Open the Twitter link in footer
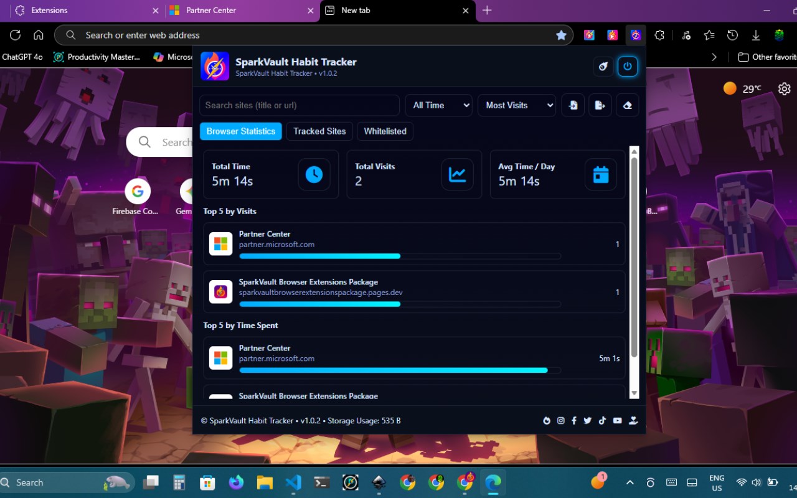 click(588, 421)
